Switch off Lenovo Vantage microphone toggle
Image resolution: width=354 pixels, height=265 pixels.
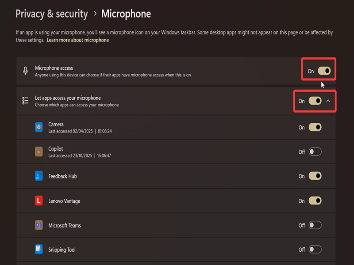pos(315,201)
